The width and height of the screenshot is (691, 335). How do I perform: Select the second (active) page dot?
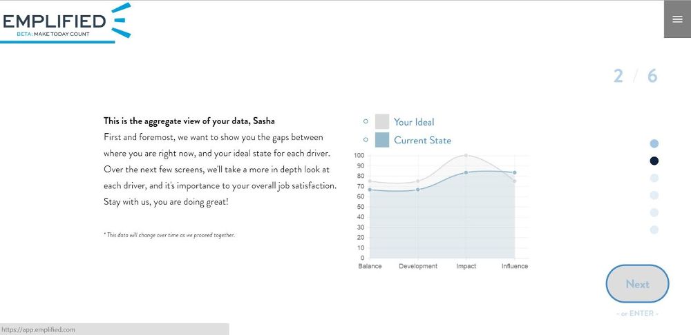coord(654,161)
